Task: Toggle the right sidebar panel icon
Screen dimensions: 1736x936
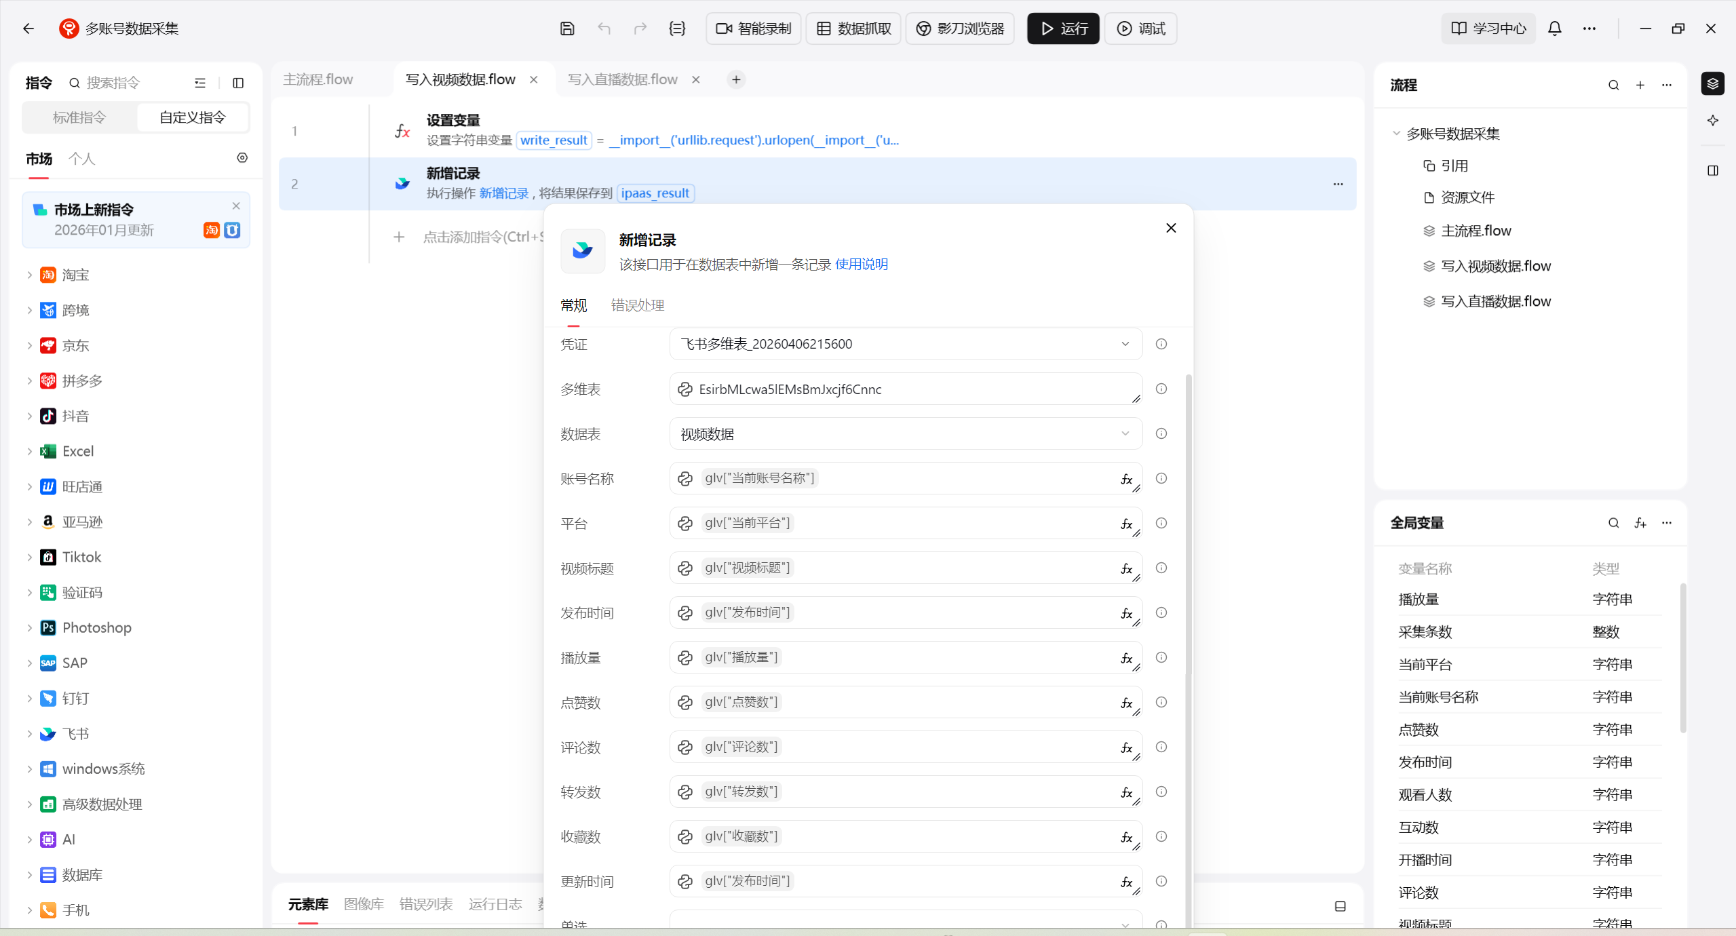Action: [x=1712, y=171]
